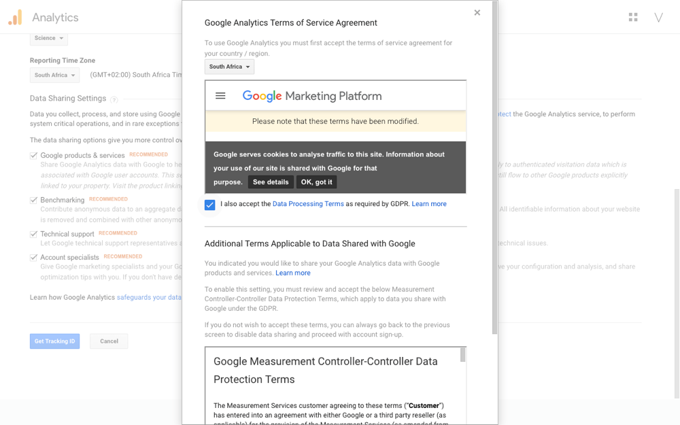Open the Google apps grid icon
This screenshot has width=680, height=425.
click(633, 18)
